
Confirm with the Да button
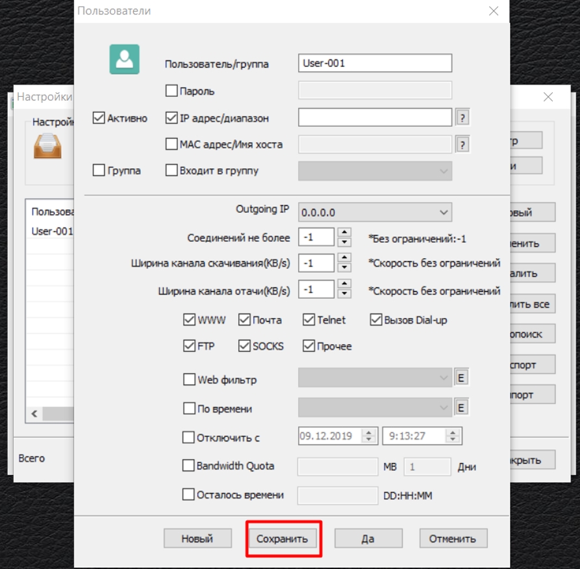pos(368,538)
